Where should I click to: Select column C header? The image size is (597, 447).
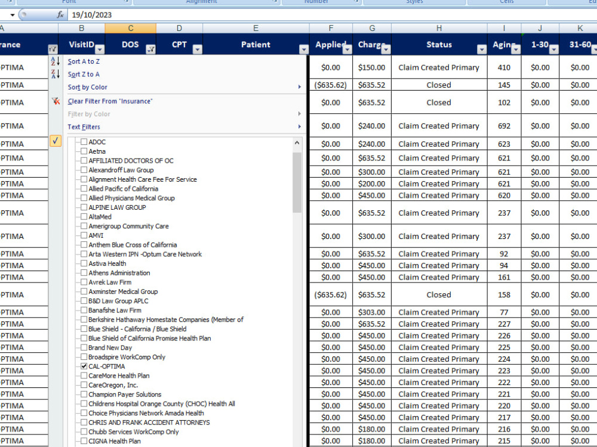131,28
